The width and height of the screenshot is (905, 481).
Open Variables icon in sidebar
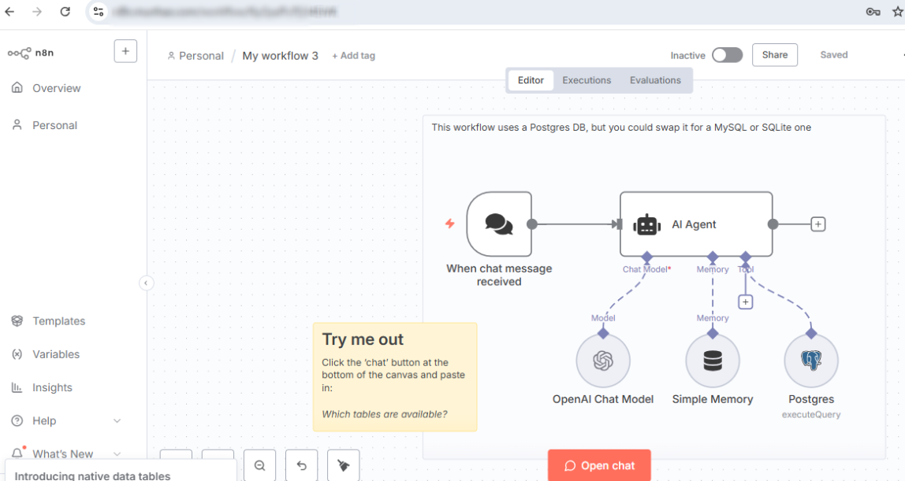17,354
